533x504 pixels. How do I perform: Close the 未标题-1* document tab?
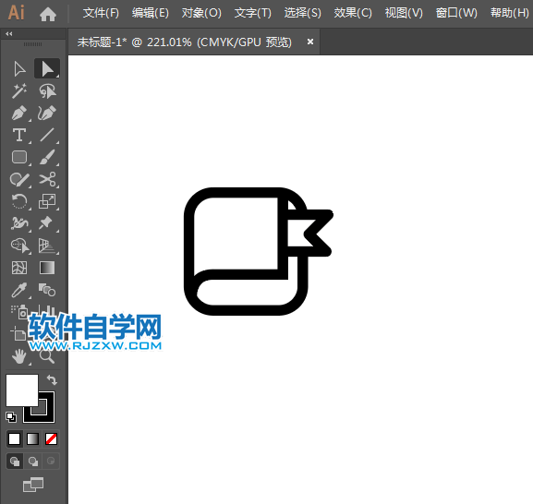point(310,42)
